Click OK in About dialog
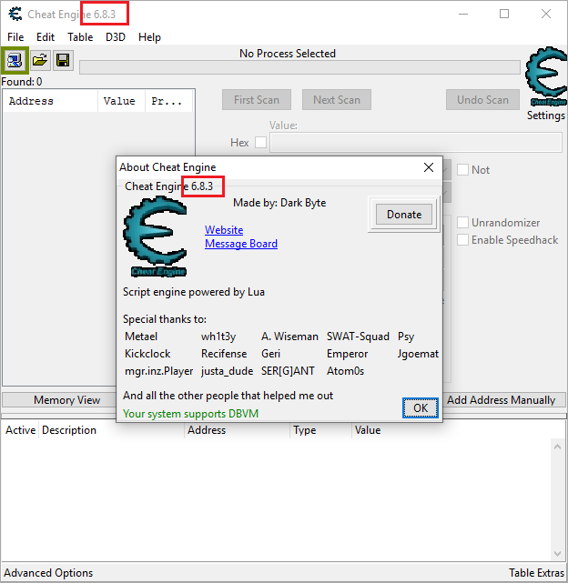This screenshot has width=568, height=583. pos(421,407)
